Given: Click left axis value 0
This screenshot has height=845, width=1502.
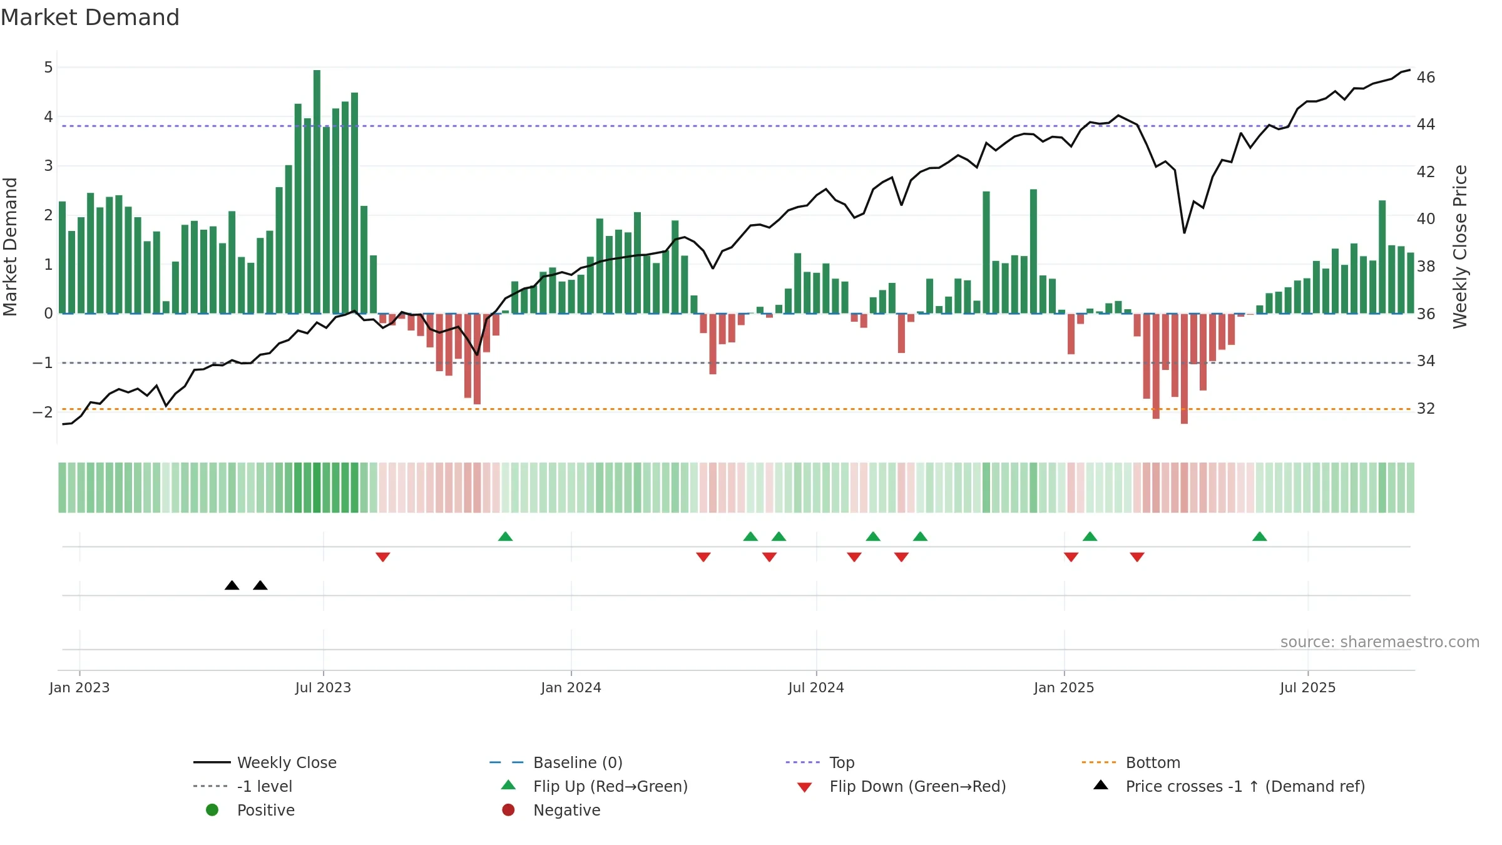Looking at the screenshot, I should 48,313.
